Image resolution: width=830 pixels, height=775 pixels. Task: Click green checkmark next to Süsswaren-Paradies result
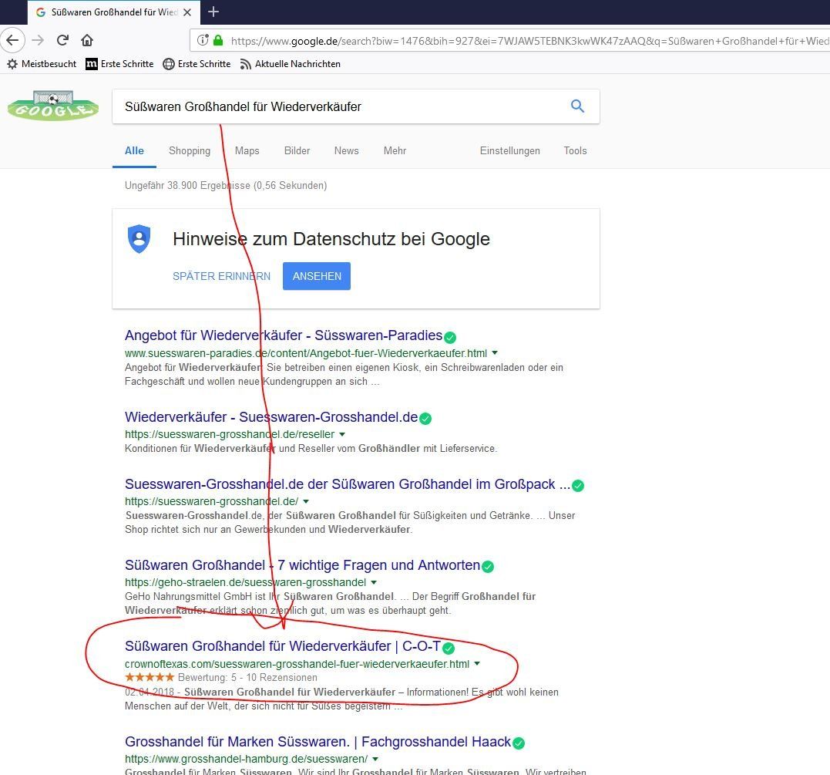pos(450,338)
